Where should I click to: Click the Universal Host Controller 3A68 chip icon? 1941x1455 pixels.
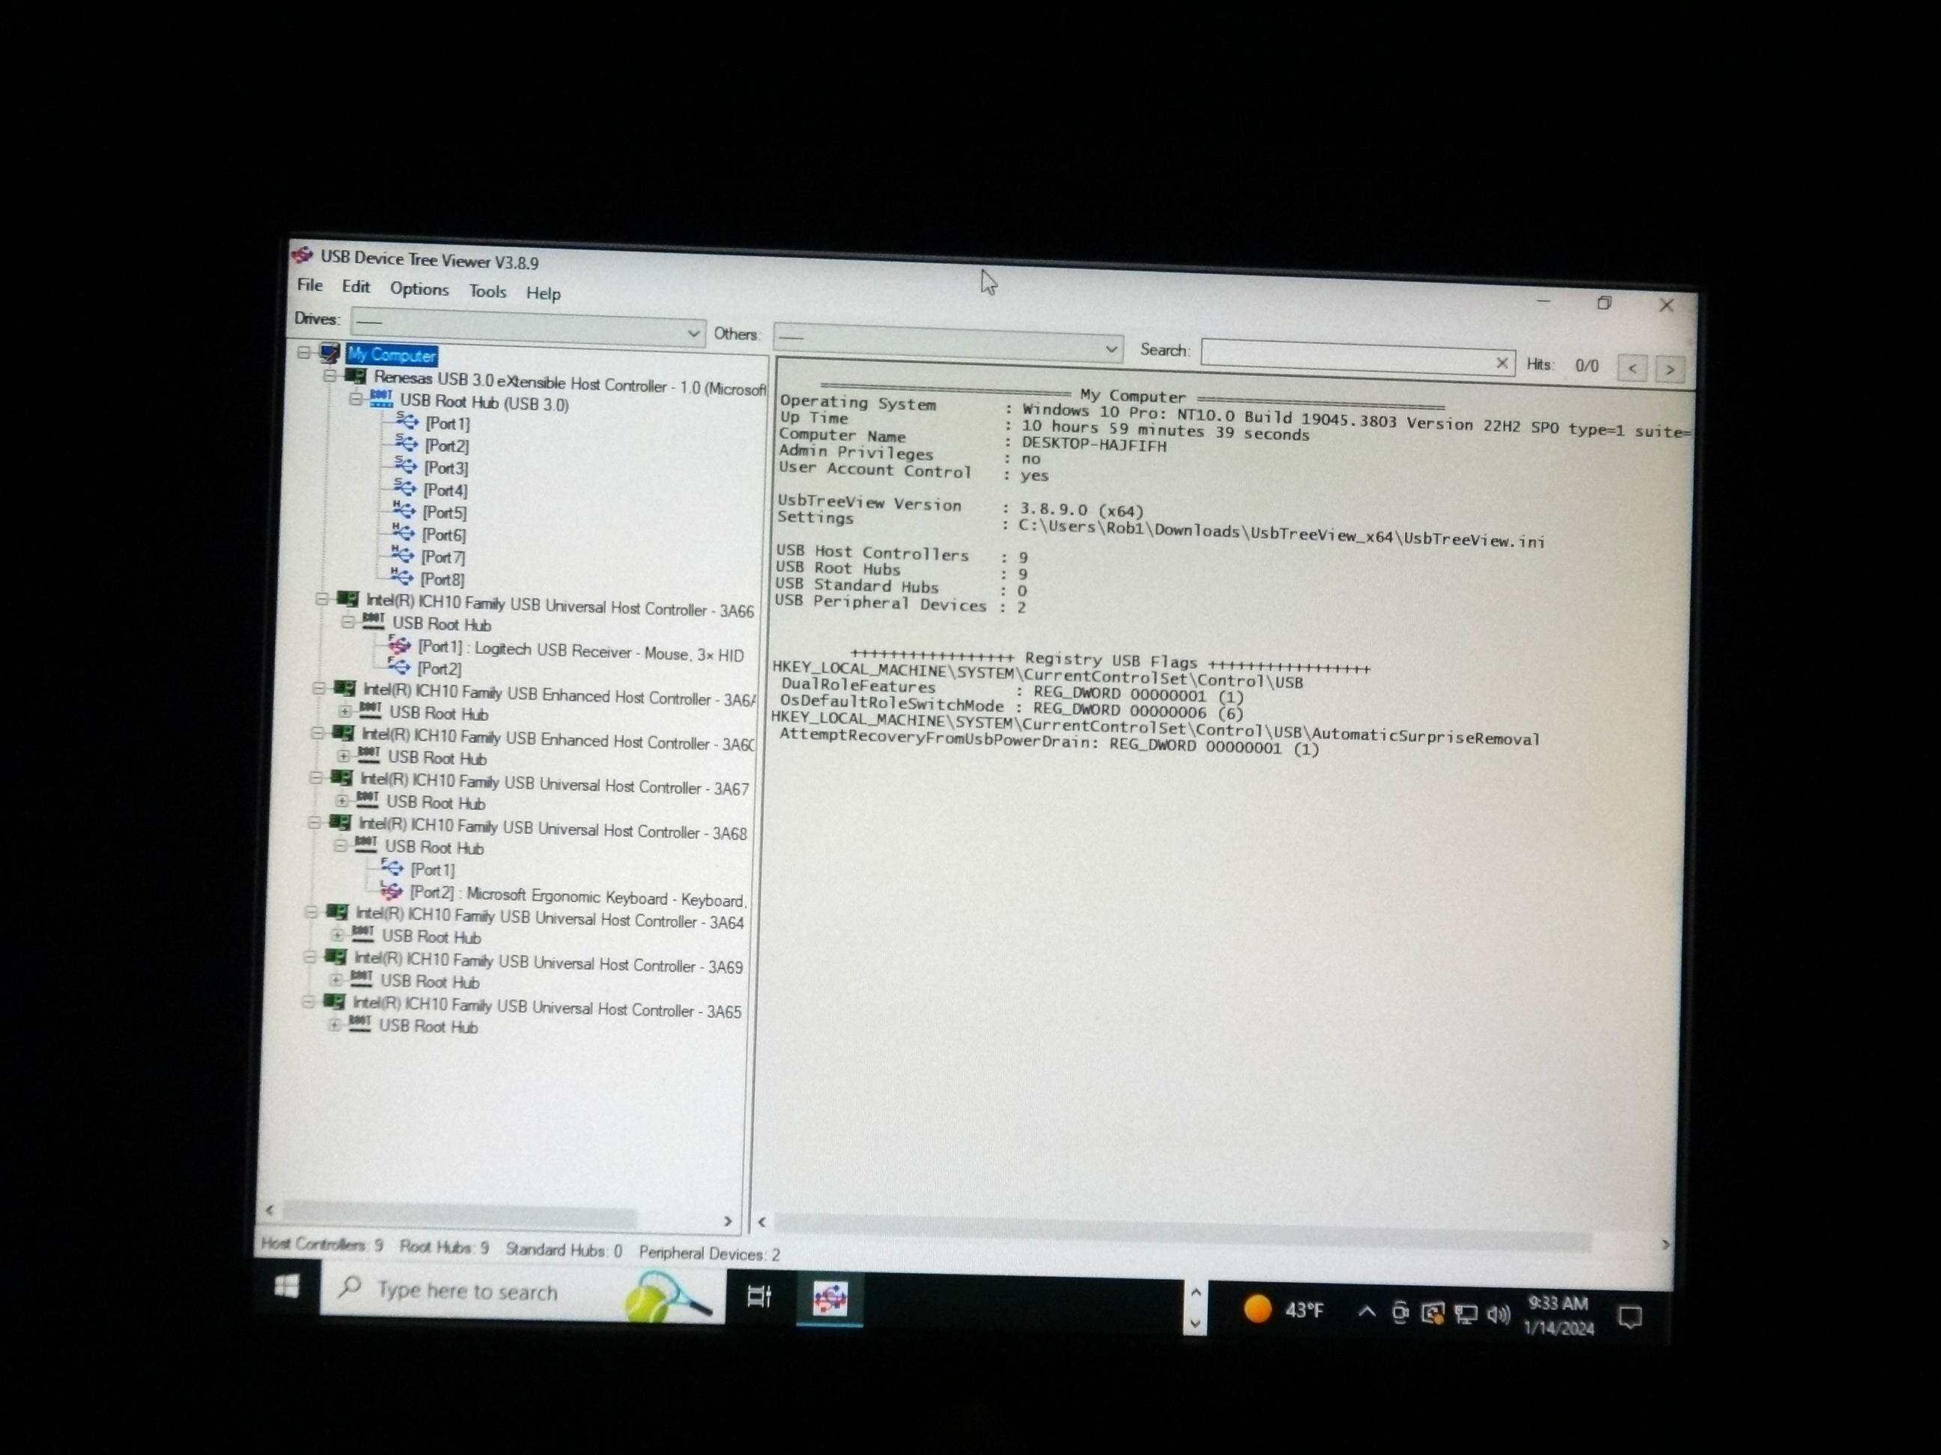(x=339, y=823)
